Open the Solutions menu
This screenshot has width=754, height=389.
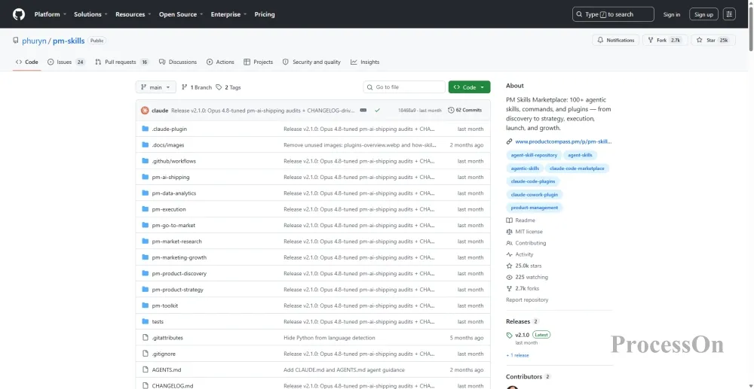click(90, 14)
